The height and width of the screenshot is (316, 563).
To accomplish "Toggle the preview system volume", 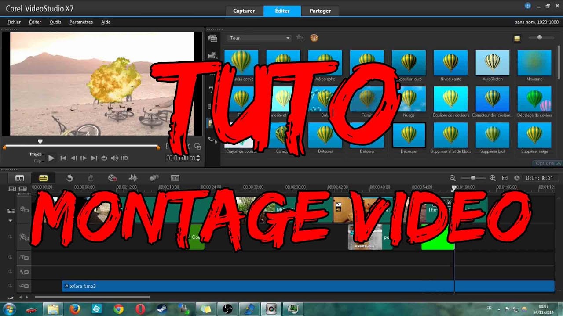I will pos(114,158).
